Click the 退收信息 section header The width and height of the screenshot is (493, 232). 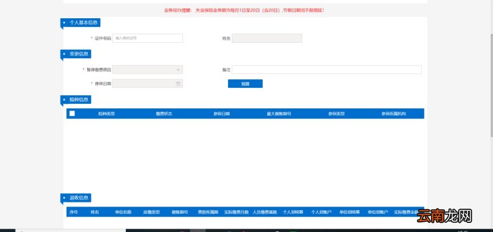click(76, 198)
